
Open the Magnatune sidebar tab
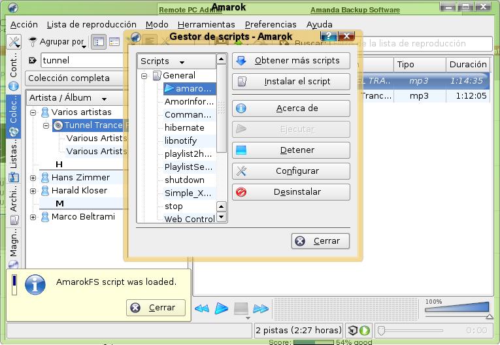tap(13, 250)
